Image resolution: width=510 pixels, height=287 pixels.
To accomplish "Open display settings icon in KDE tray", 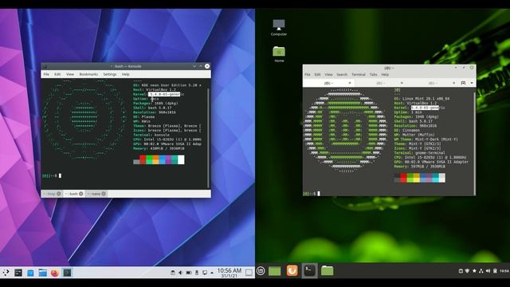I will pyautogui.click(x=205, y=273).
